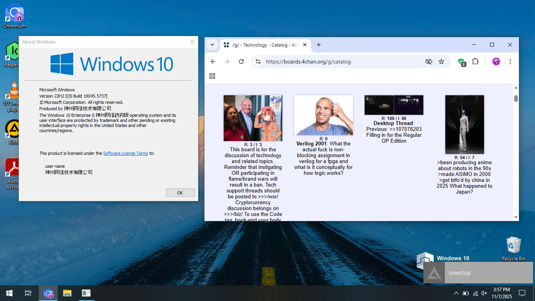This screenshot has width=535, height=301.
Task: Open the Software License Terms link
Action: click(125, 153)
